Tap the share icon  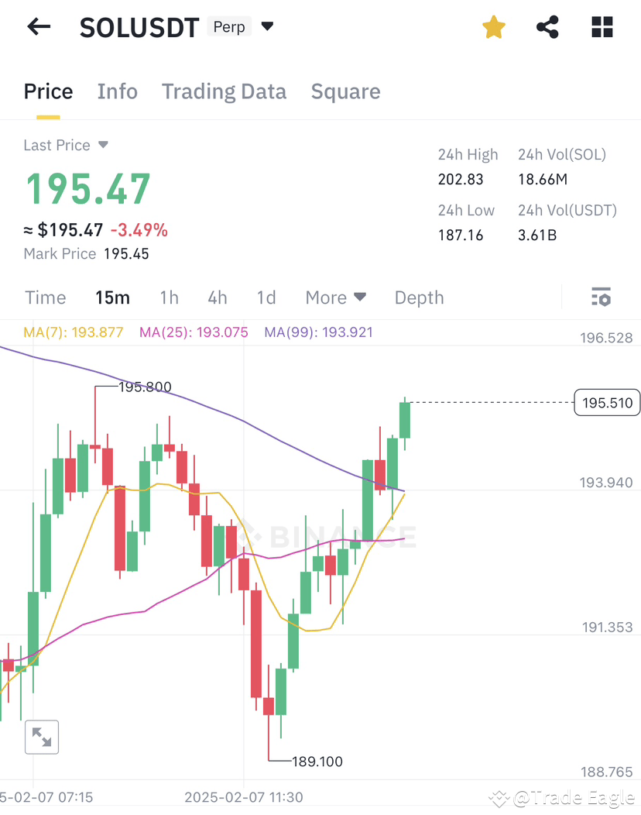coord(547,26)
